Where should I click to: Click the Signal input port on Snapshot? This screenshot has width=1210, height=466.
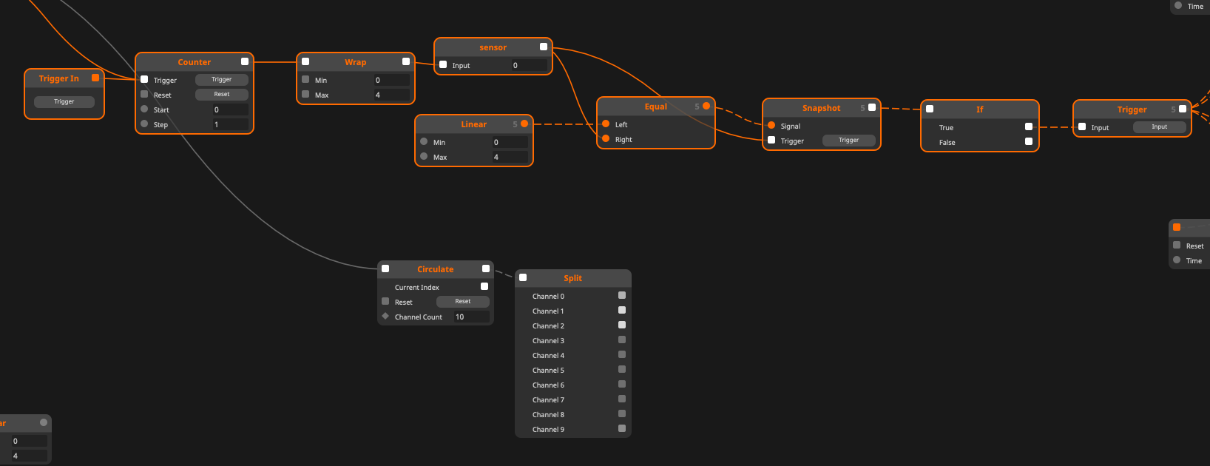tap(771, 126)
